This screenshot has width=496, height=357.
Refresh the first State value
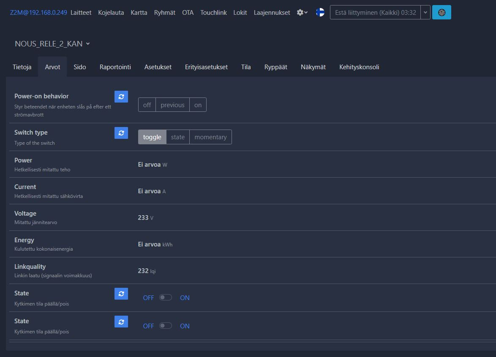pyautogui.click(x=121, y=294)
